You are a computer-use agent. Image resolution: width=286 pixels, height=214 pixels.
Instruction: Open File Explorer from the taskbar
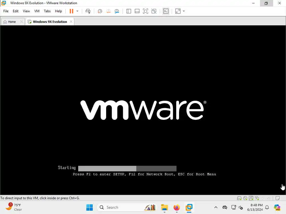coord(164,207)
